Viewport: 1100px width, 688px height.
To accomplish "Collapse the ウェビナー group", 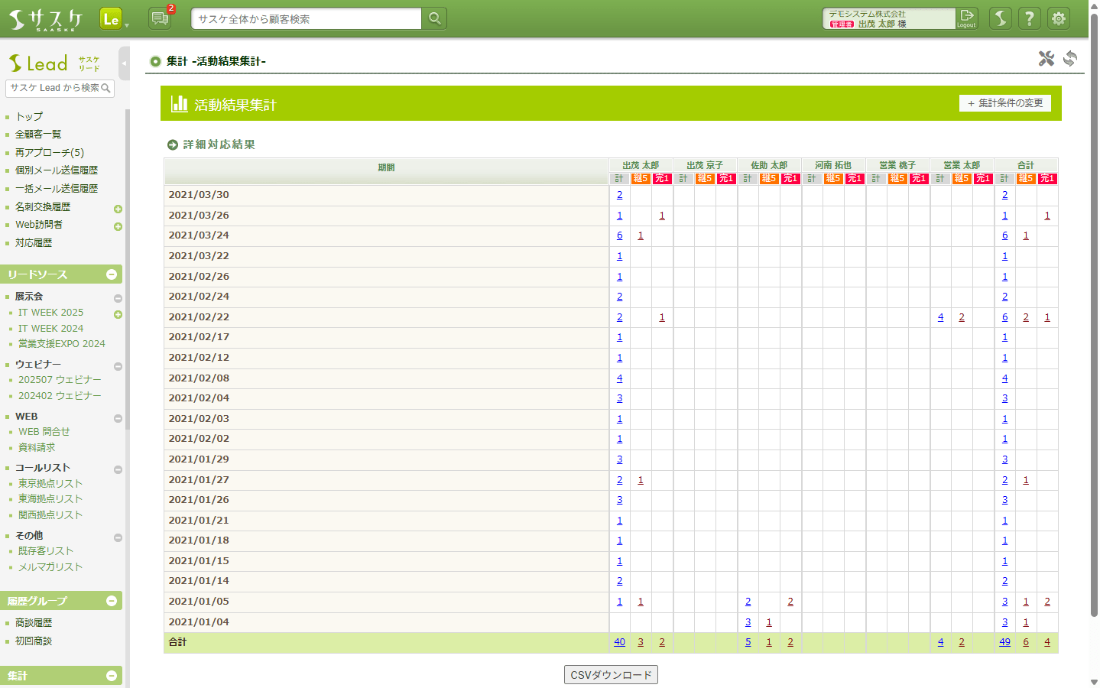I will (118, 366).
